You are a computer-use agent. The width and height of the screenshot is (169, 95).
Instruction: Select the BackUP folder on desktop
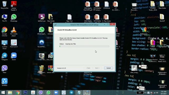(x=162, y=18)
